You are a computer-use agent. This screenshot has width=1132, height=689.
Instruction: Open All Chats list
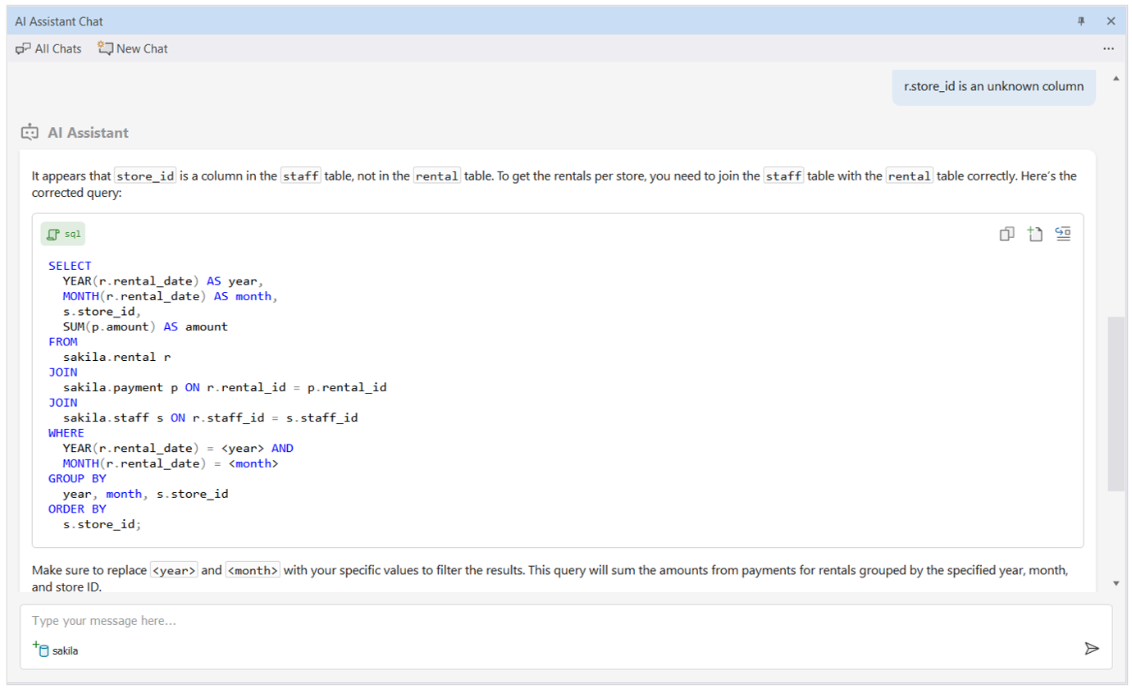49,48
